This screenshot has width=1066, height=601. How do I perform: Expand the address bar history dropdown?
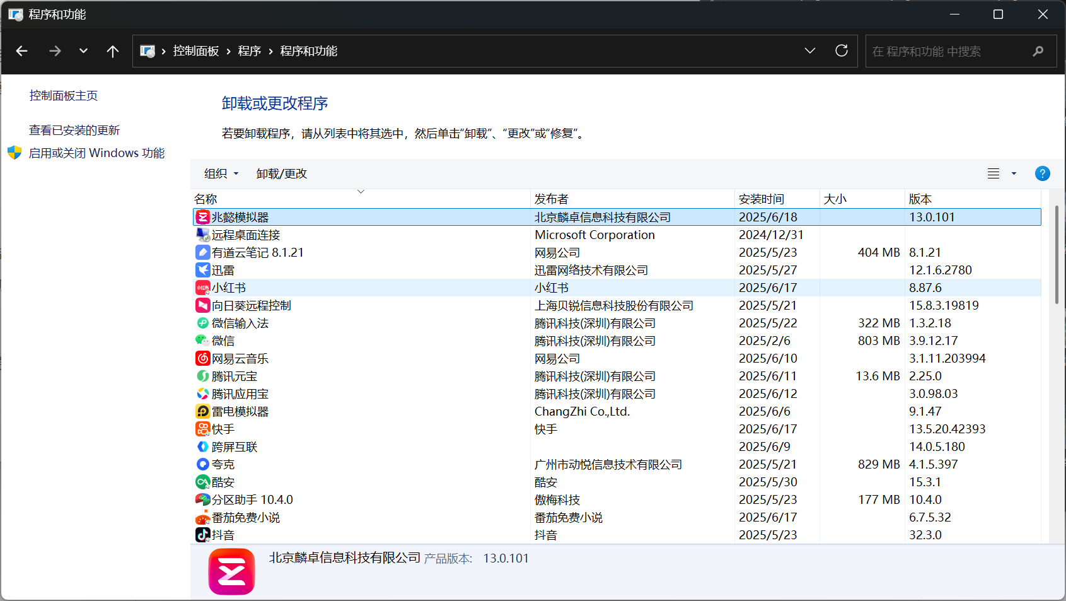click(x=810, y=51)
